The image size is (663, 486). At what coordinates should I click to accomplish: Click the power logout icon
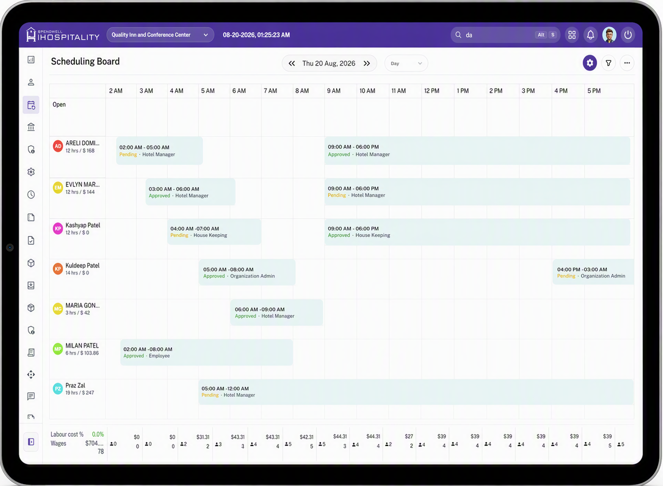[628, 35]
